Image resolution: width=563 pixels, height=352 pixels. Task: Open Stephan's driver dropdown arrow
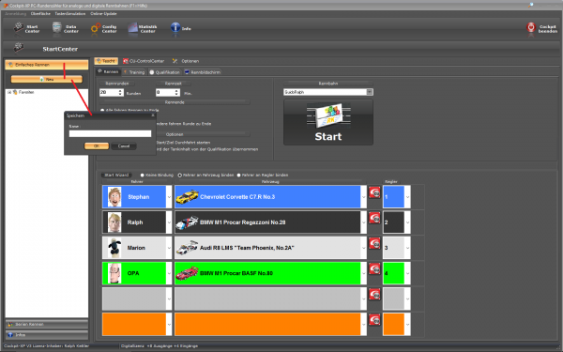click(169, 197)
